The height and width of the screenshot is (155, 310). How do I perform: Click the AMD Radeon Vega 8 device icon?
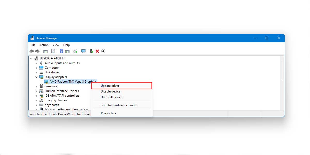(46, 82)
